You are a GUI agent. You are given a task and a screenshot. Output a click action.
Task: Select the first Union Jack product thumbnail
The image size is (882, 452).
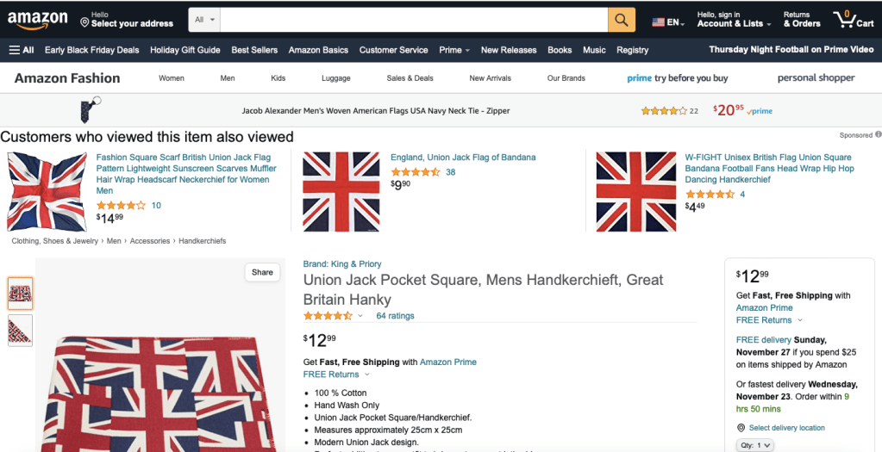point(20,294)
